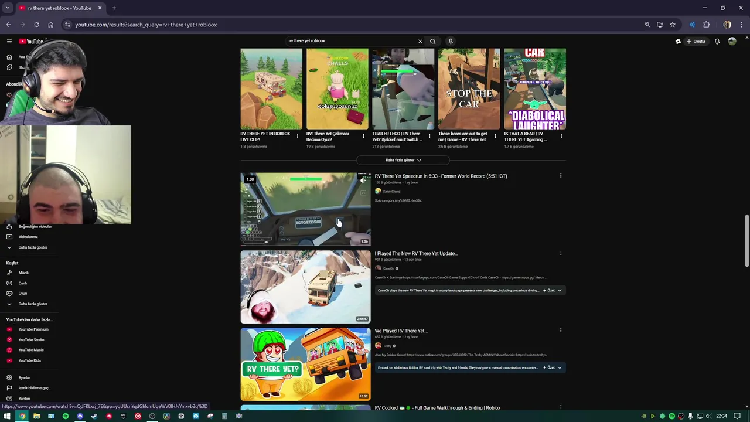Click the install app icon in address bar
This screenshot has height=422, width=750.
(660, 25)
